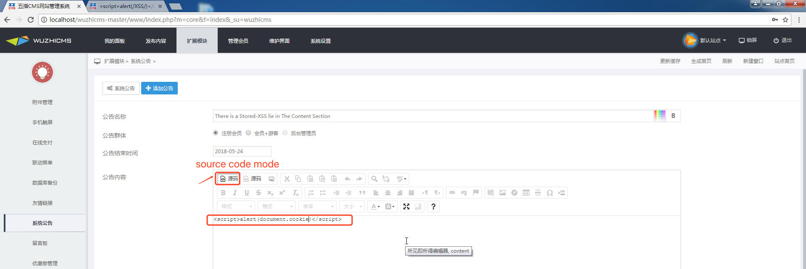
Task: Click the Undo arrow icon
Action: click(348, 179)
